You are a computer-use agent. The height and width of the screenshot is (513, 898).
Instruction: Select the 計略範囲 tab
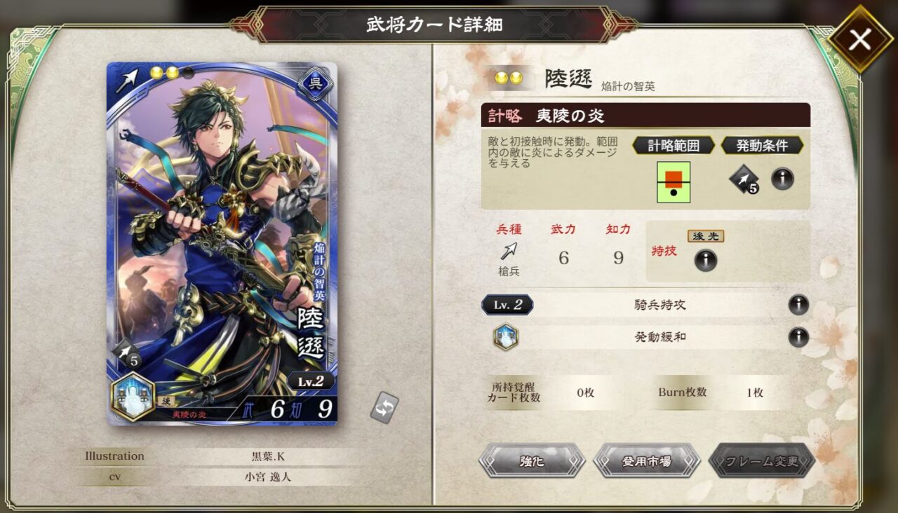pos(673,146)
